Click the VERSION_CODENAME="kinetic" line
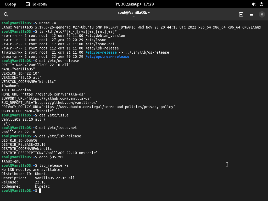Image resolution: width=268 pixels, height=201 pixels. tap(29, 82)
